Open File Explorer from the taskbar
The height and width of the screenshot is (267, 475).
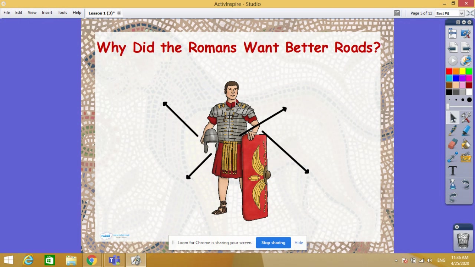click(x=71, y=260)
